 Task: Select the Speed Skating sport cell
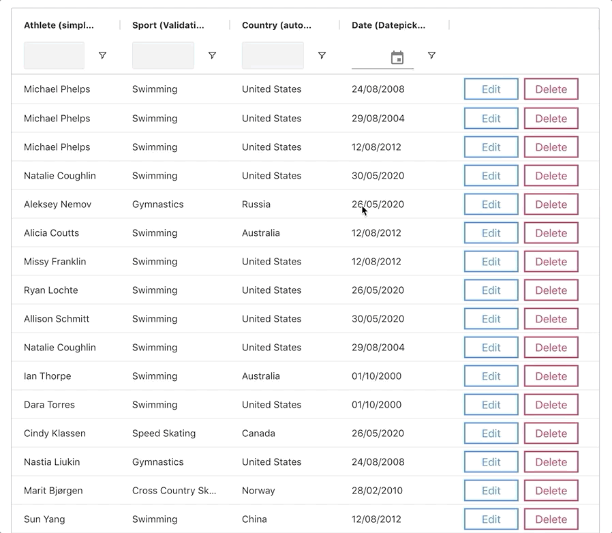click(x=164, y=433)
